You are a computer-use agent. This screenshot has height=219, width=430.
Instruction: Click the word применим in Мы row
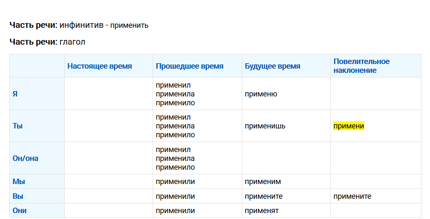tap(263, 182)
